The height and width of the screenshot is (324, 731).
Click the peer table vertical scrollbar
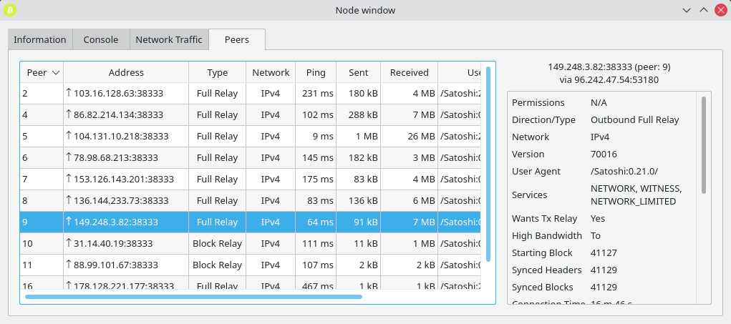coord(488,164)
